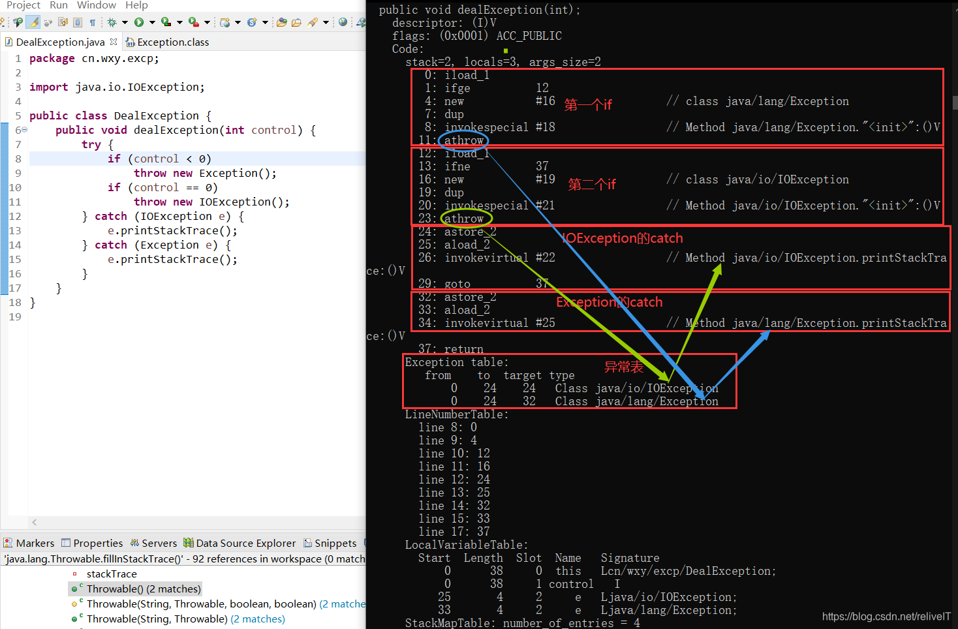Open the Snippets view
The image size is (958, 629).
(330, 543)
